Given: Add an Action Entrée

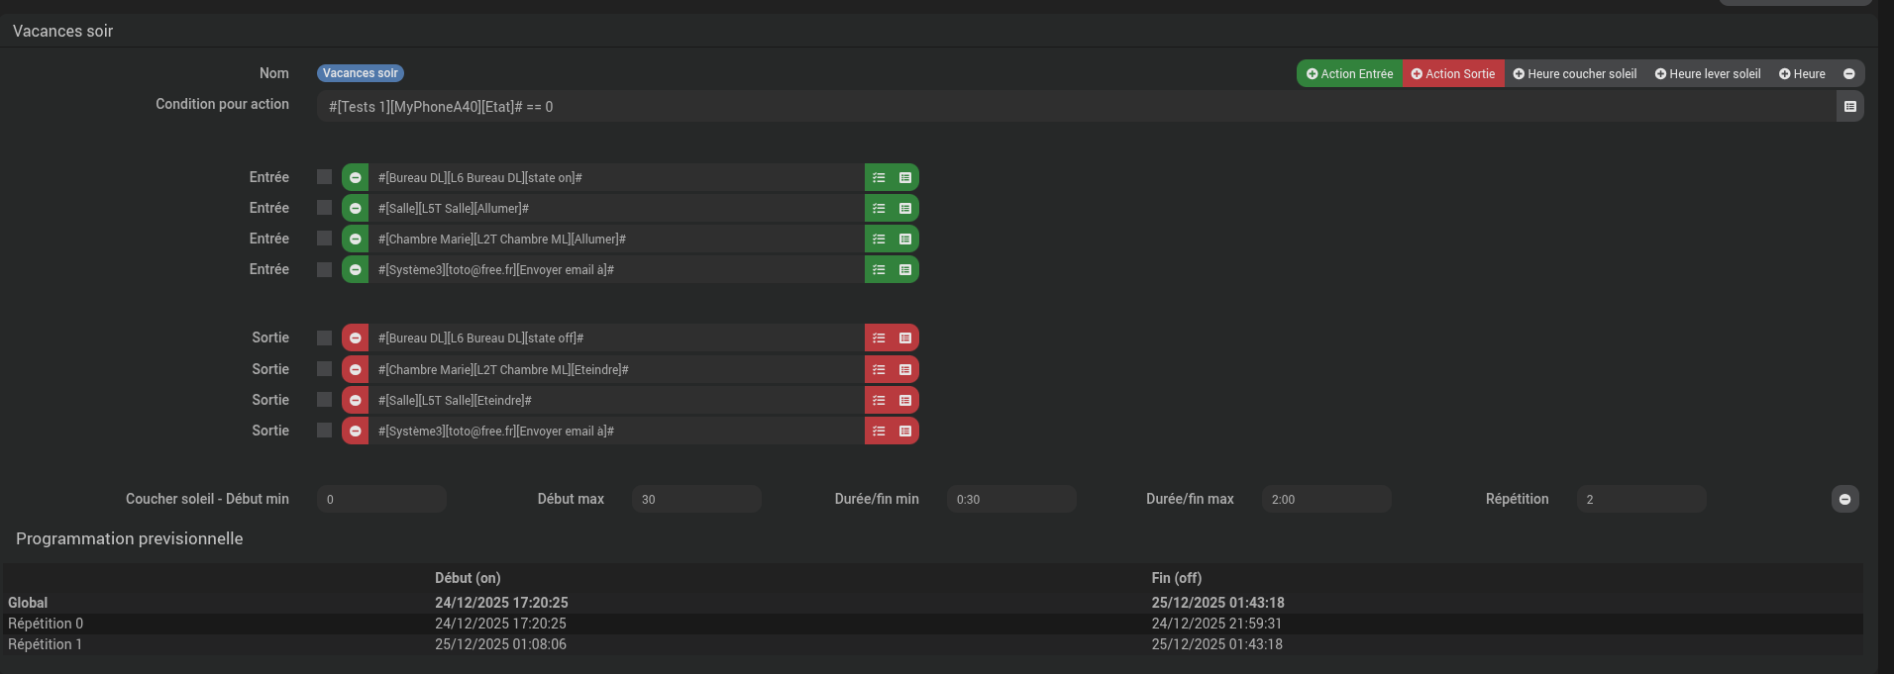Looking at the screenshot, I should pos(1349,73).
